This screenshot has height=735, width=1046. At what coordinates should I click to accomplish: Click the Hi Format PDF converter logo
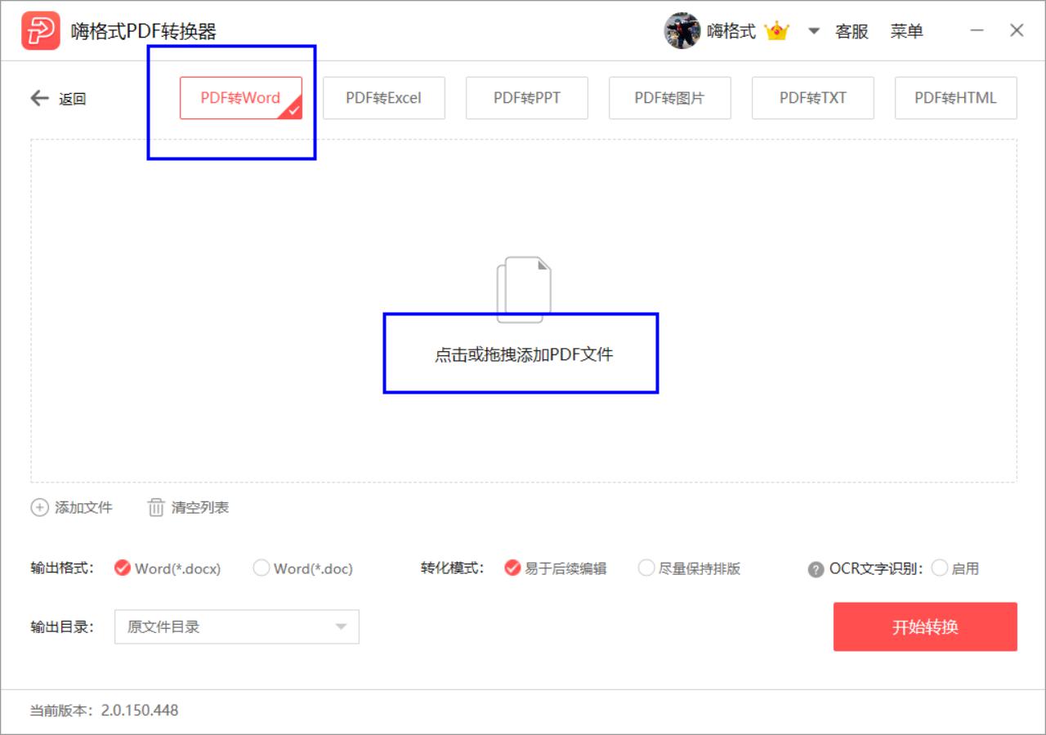pyautogui.click(x=41, y=31)
